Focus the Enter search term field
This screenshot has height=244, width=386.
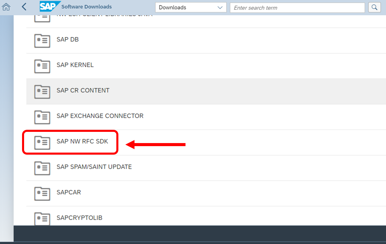tap(297, 8)
